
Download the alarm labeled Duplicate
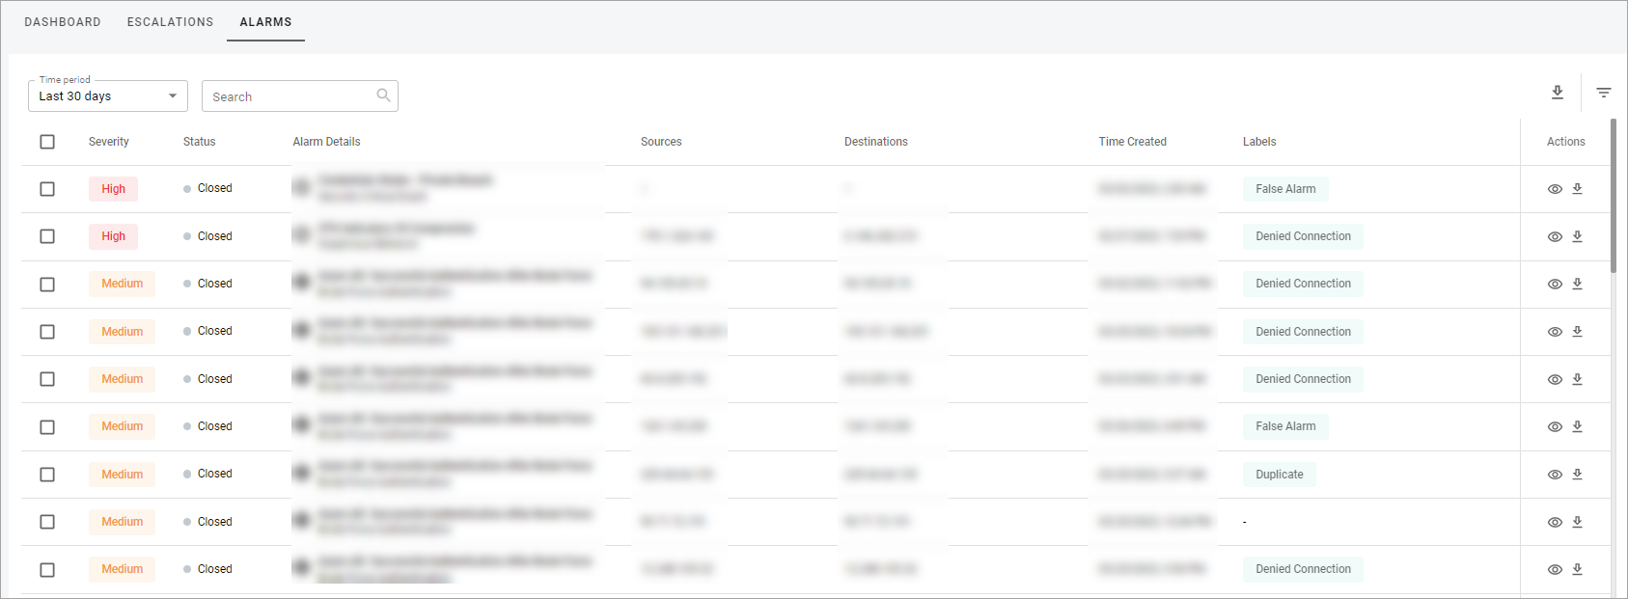point(1578,474)
